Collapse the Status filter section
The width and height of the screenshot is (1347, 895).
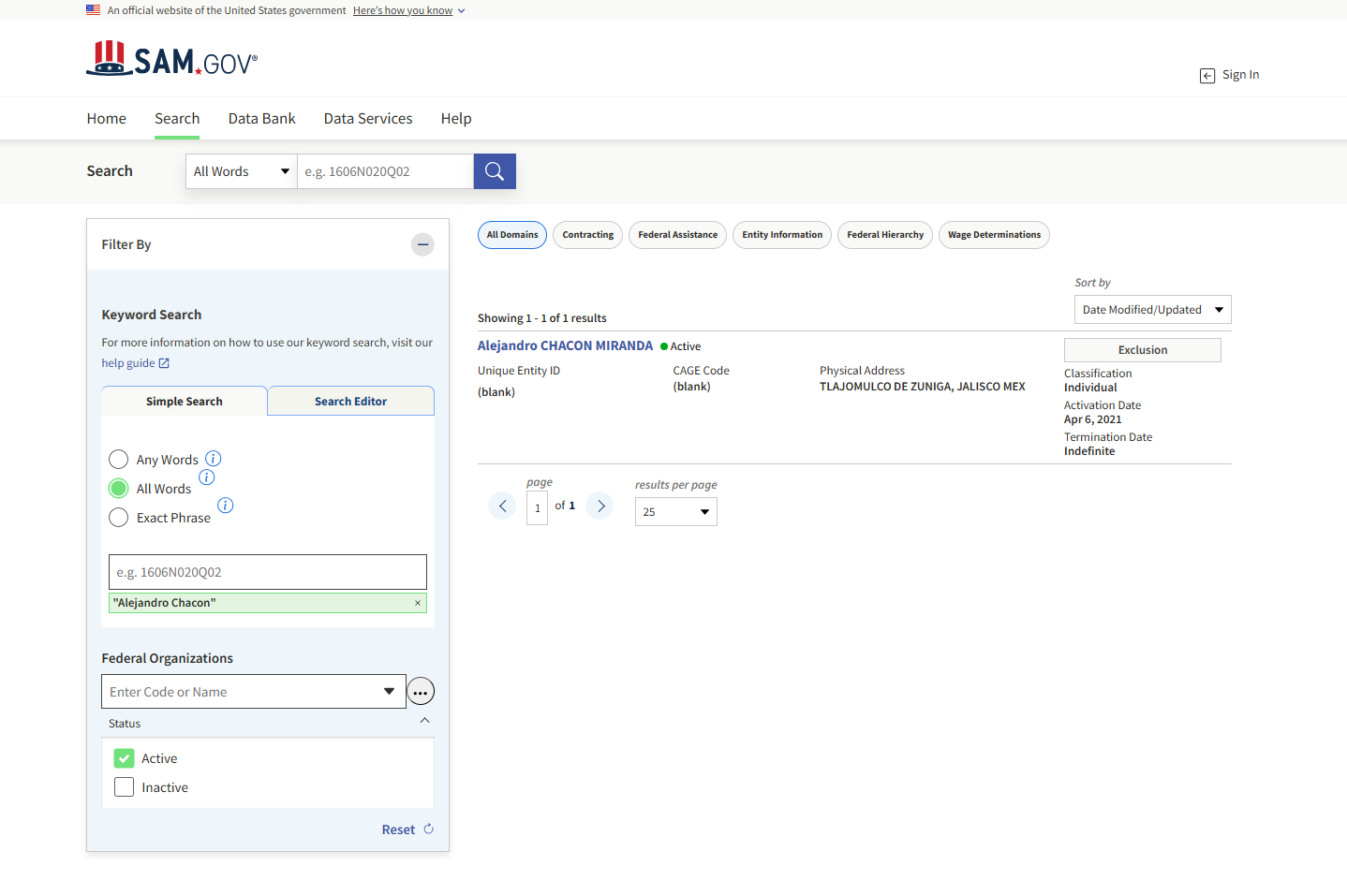click(424, 721)
